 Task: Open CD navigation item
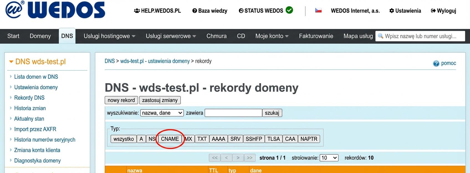click(241, 36)
